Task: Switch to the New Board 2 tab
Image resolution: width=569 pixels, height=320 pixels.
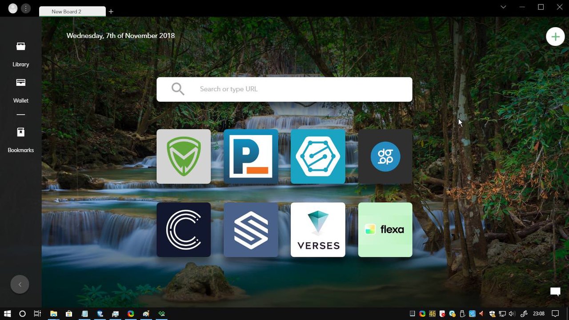Action: tap(72, 12)
